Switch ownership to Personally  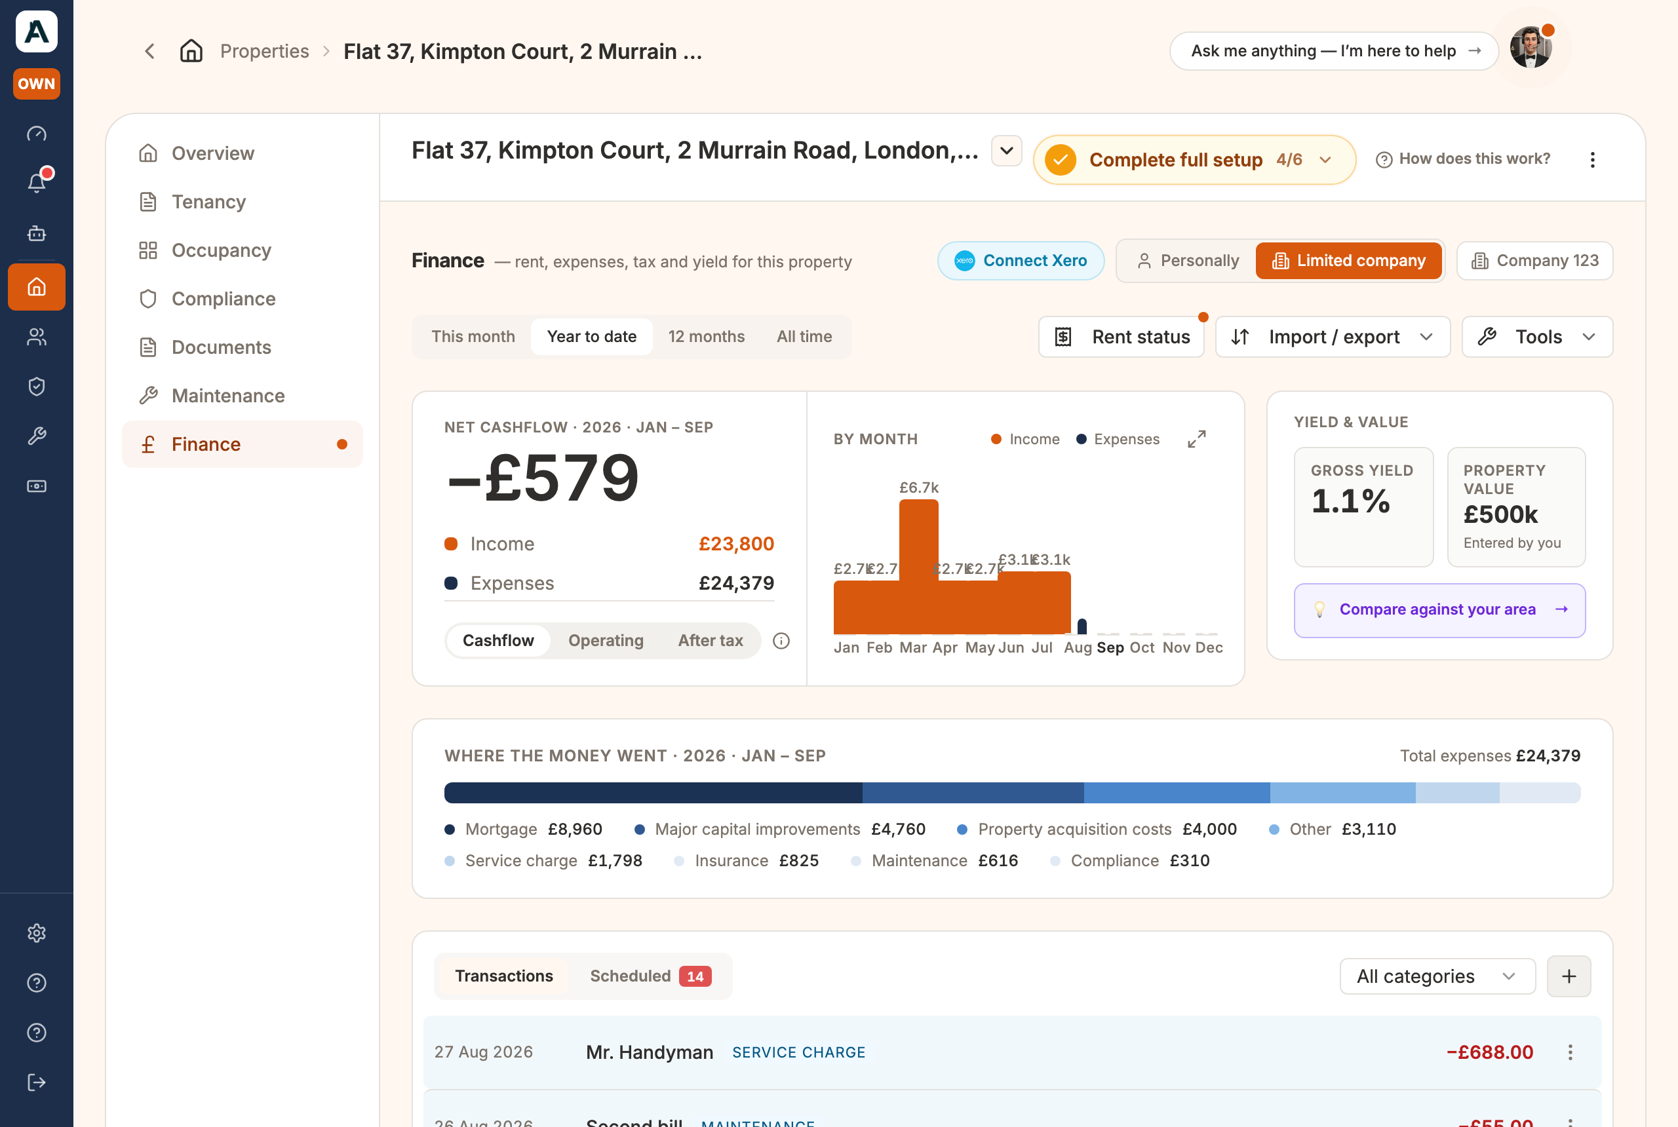coord(1188,261)
